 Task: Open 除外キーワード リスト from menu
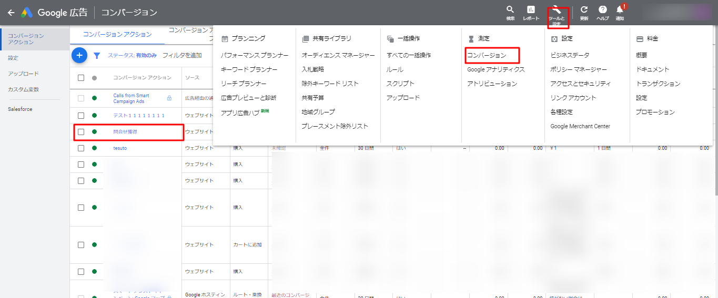coord(330,84)
